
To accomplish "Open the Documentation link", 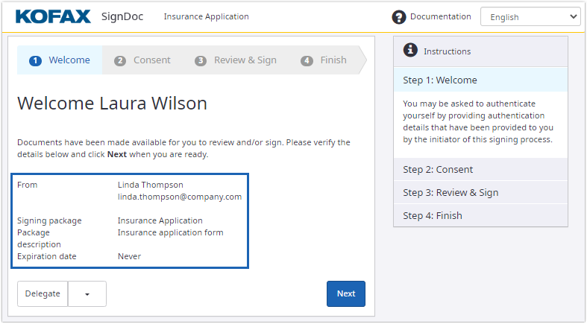I will [440, 16].
